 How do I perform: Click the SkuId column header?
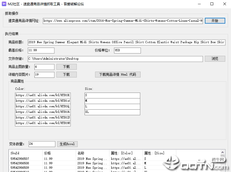(x=26, y=153)
